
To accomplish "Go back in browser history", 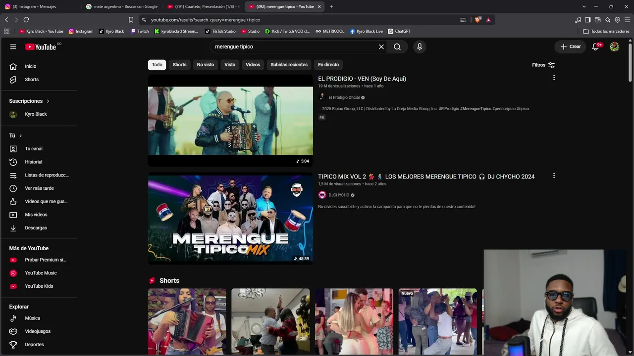I will (6, 20).
